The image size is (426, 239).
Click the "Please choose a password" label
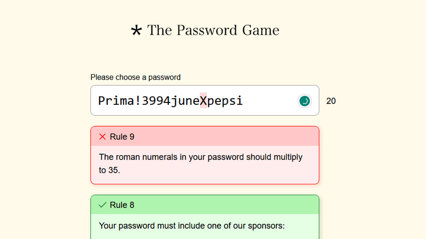click(135, 77)
